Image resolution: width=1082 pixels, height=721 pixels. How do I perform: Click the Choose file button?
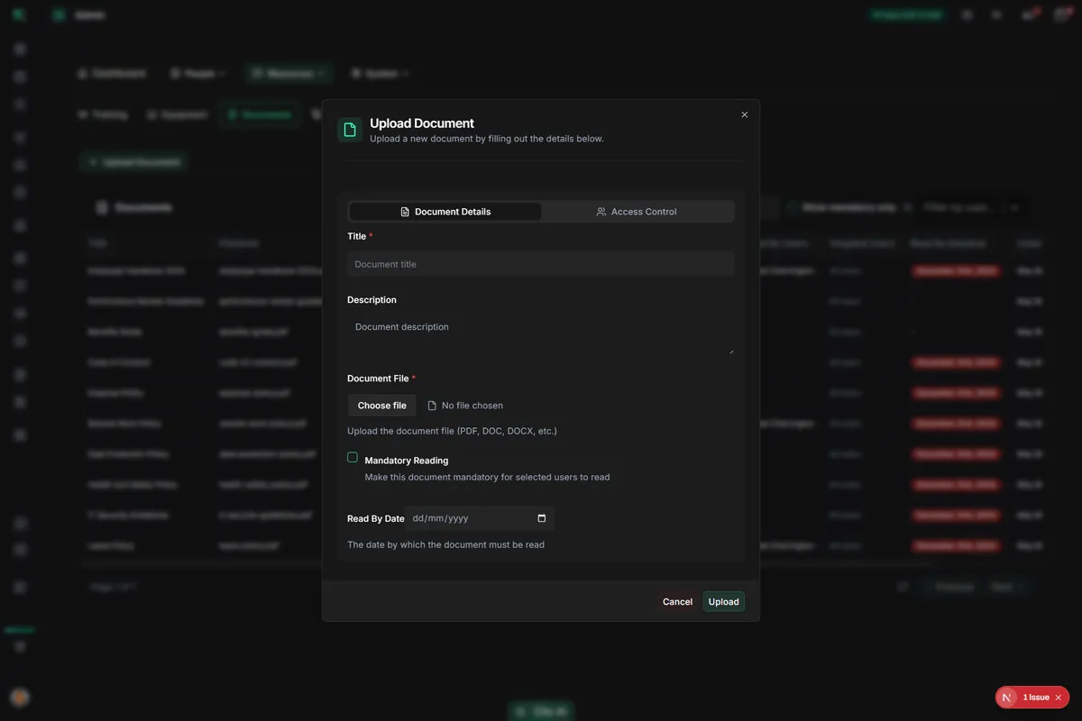click(381, 406)
